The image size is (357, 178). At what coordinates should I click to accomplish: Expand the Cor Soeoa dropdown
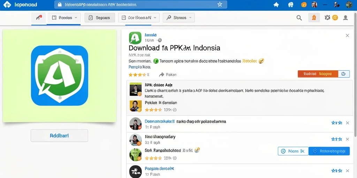tap(139, 18)
